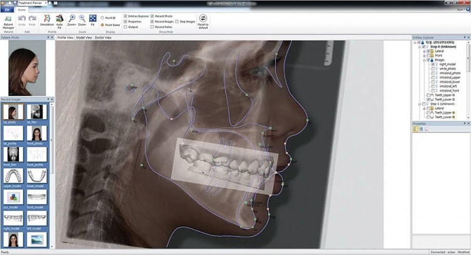The width and height of the screenshot is (471, 255).
Task: Switch to the Doctor View tab
Action: 103,38
